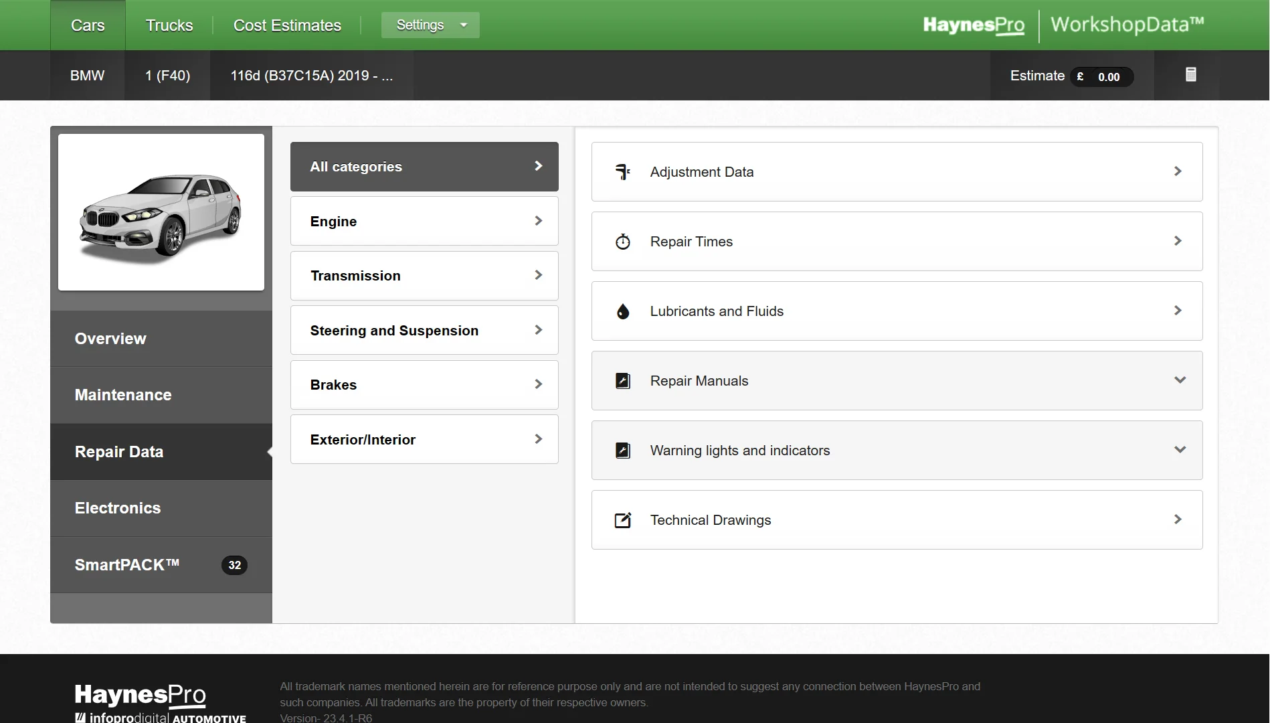Viewport: 1270px width, 723px height.
Task: Click the infoprodigital Automotive footer text
Action: (161, 718)
